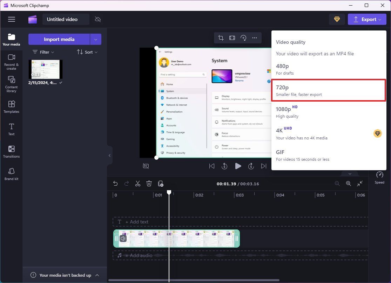391x283 pixels.
Task: Rotate the video clip
Action: click(x=244, y=38)
